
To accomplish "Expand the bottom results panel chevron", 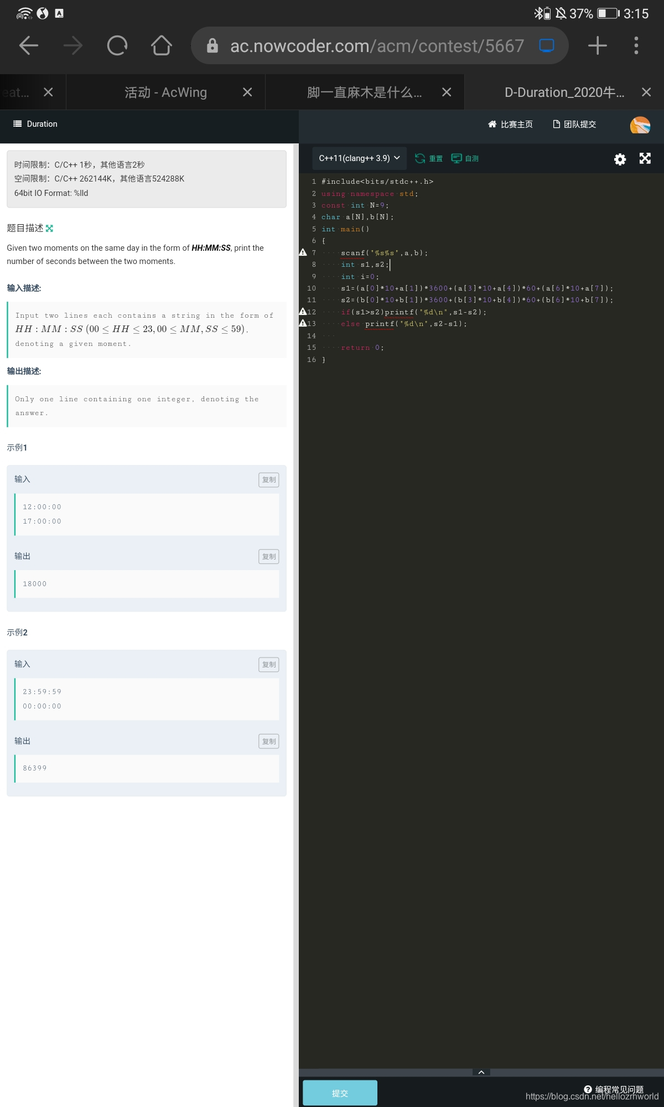I will (x=481, y=1072).
